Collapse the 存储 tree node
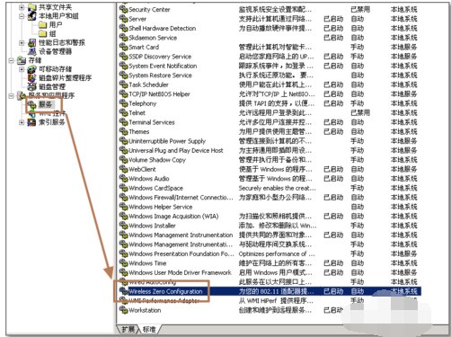 pyautogui.click(x=11, y=60)
